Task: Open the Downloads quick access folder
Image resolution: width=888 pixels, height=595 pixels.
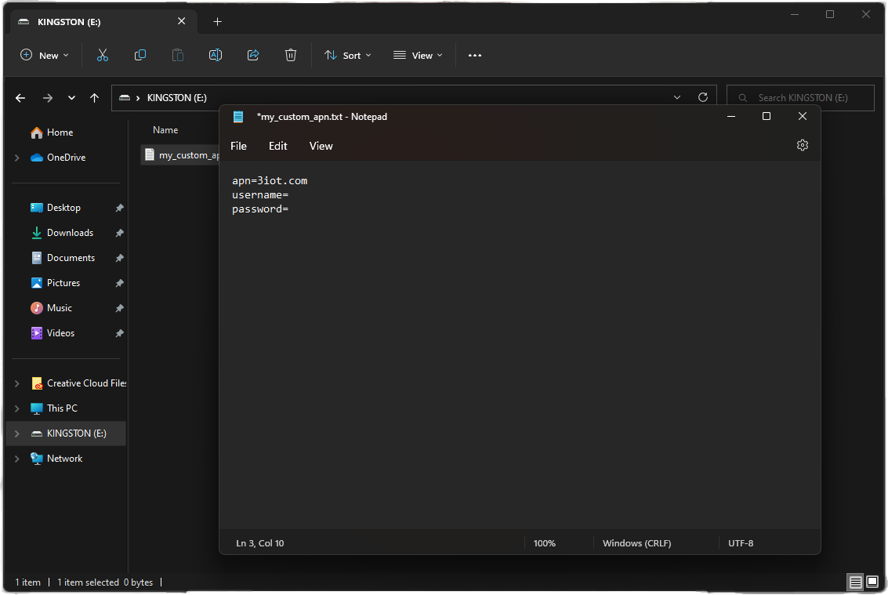Action: pyautogui.click(x=70, y=233)
